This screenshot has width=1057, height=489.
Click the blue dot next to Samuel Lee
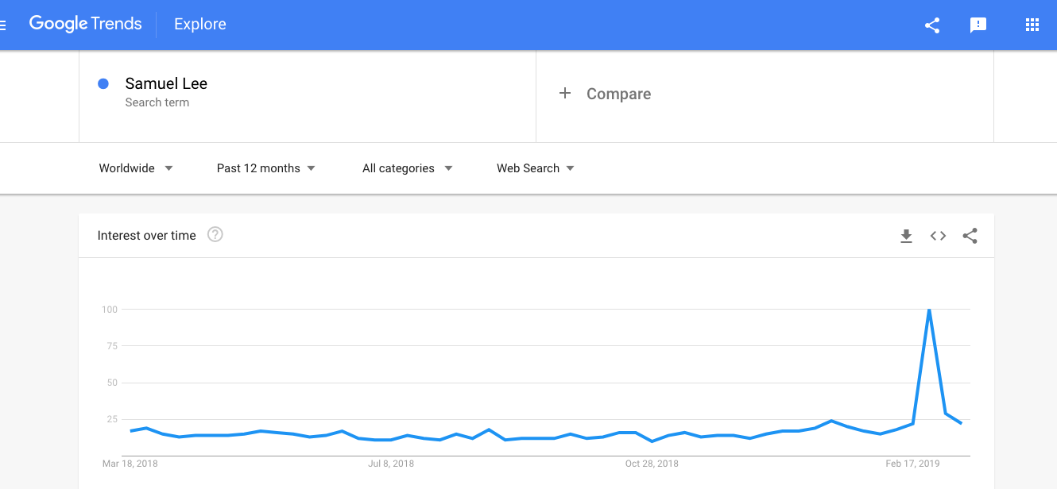pyautogui.click(x=103, y=83)
